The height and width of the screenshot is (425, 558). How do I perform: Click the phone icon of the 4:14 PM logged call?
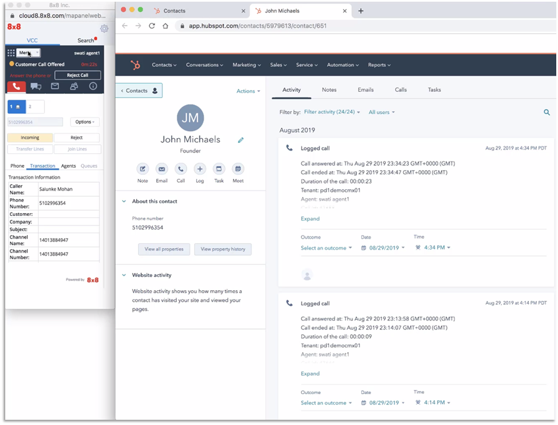(289, 303)
